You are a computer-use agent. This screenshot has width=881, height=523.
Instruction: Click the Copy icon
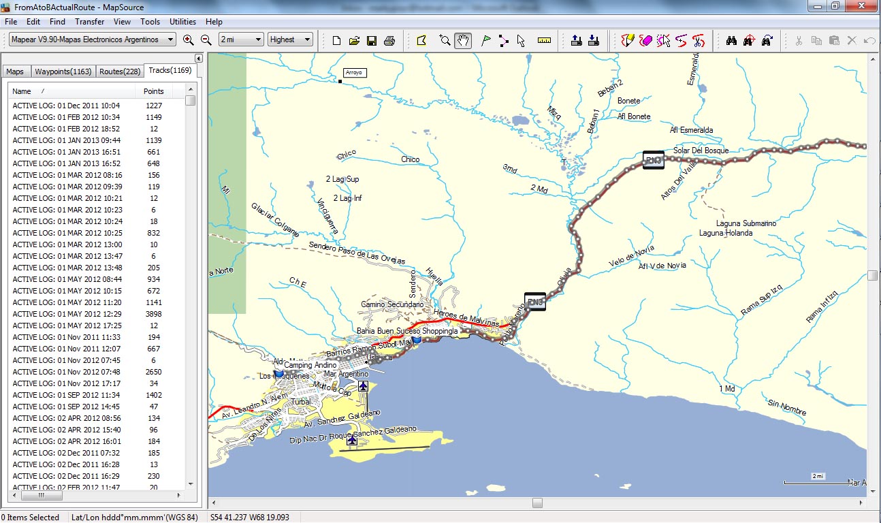coord(817,40)
